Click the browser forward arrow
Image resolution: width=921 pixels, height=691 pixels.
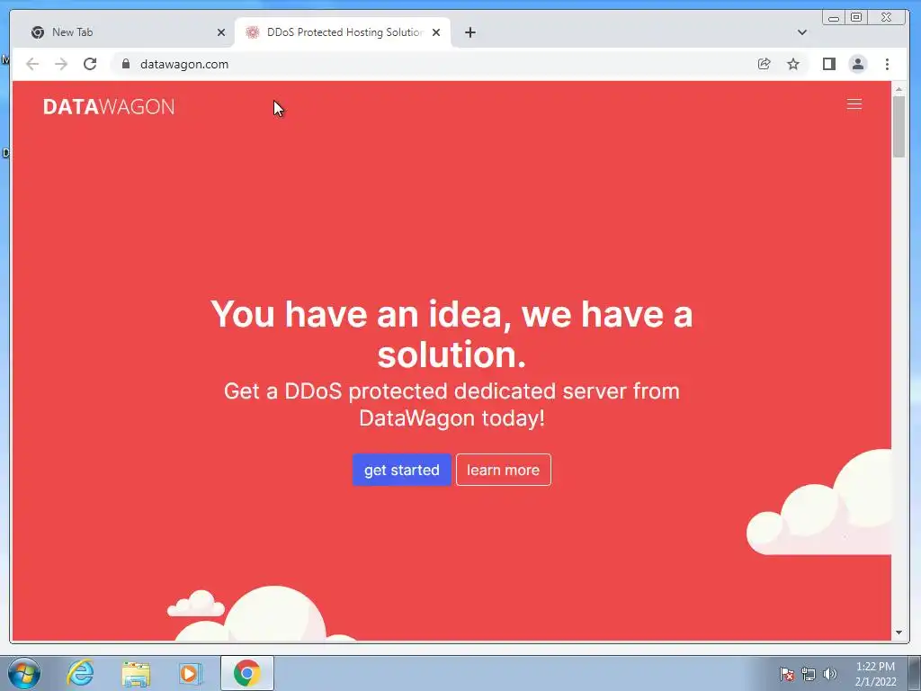61,64
